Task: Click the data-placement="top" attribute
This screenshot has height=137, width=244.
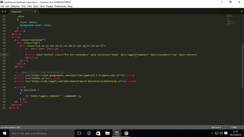Action: point(164,55)
